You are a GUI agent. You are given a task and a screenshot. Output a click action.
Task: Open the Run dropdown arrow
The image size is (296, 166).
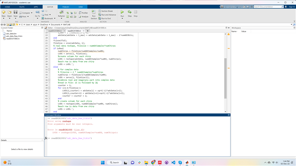tap(122, 18)
